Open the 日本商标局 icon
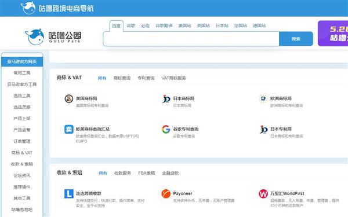 [x=166, y=99]
